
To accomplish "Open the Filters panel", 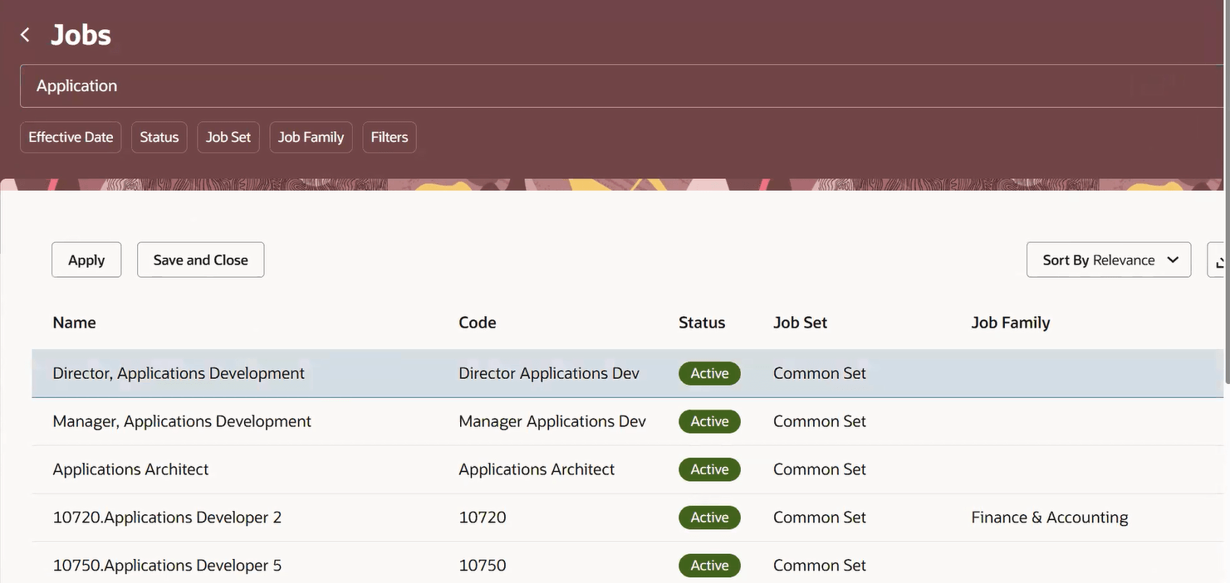I will 389,135.
